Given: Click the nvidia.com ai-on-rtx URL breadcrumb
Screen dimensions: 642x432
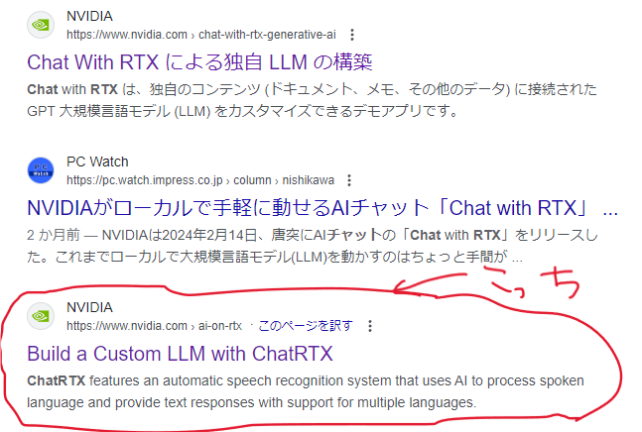Looking at the screenshot, I should [155, 326].
